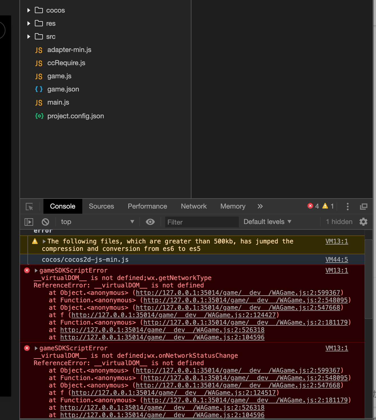The image size is (376, 420).
Task: Expand the src folder
Action: coord(29,37)
